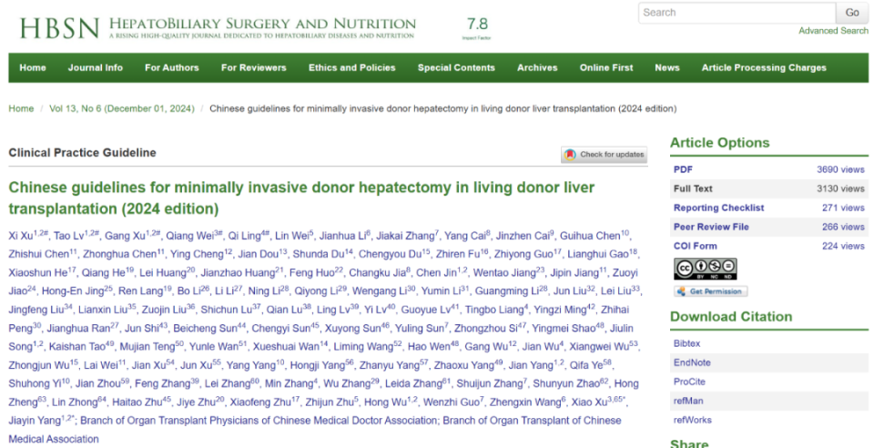Image resolution: width=874 pixels, height=448 pixels.
Task: Click the Get Permission icon button
Action: pos(710,291)
